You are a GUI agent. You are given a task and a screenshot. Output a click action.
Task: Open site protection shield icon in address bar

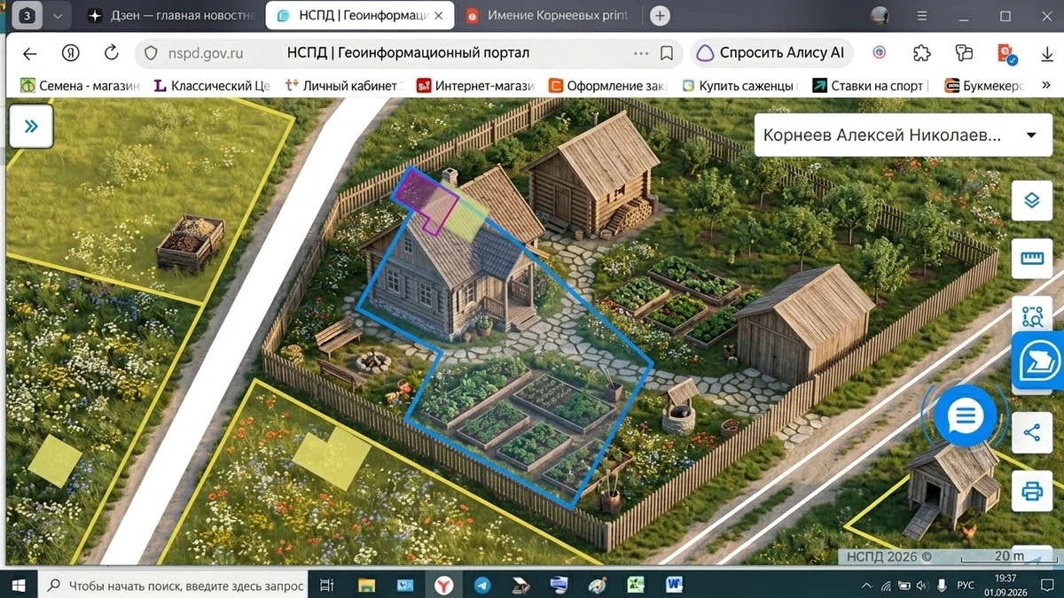tap(151, 53)
